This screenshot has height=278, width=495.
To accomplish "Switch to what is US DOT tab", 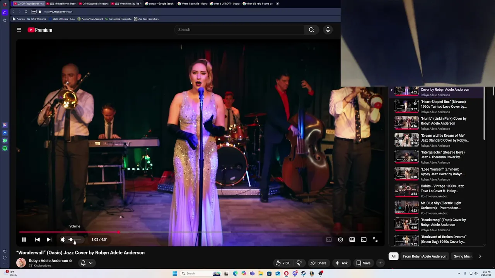I will tap(225, 3).
